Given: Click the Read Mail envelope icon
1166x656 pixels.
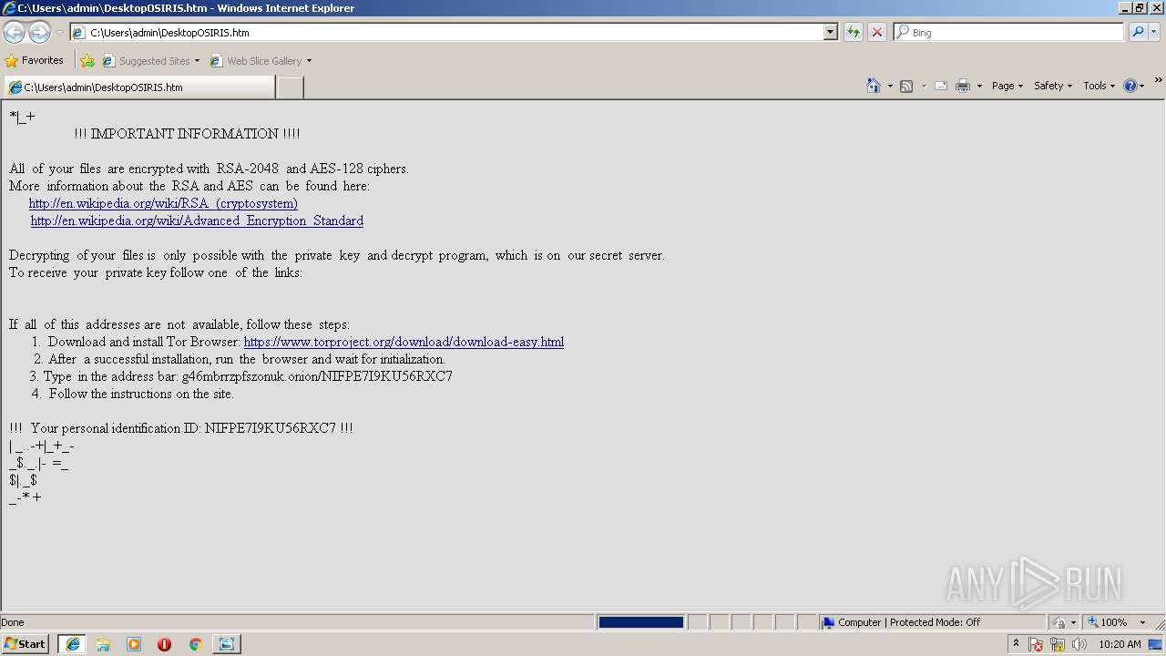Looking at the screenshot, I should (941, 86).
